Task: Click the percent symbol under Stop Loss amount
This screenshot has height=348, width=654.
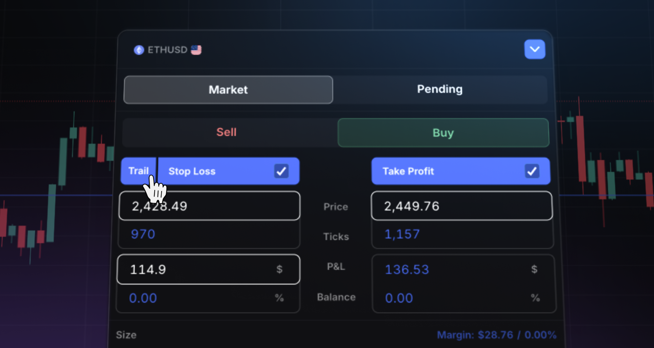Action: coord(280,298)
